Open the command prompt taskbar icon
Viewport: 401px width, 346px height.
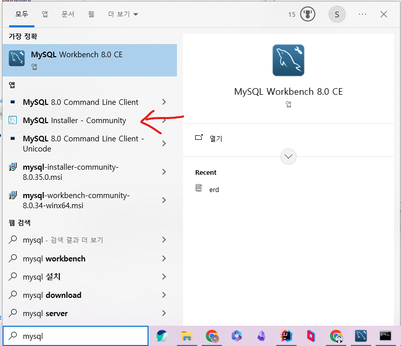(385, 336)
